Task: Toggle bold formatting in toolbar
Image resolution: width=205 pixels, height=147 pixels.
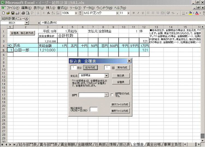Action: pos(134,13)
